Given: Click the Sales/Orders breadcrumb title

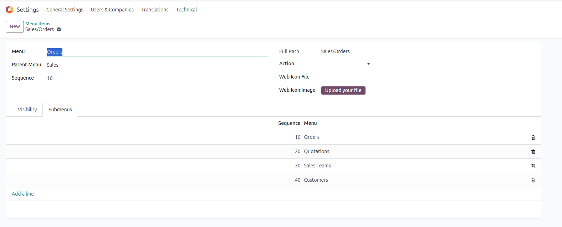Looking at the screenshot, I should [40, 29].
